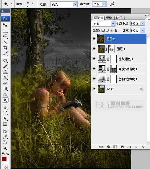Select the Blur tool
The image size is (150, 169).
(x=5, y=94)
